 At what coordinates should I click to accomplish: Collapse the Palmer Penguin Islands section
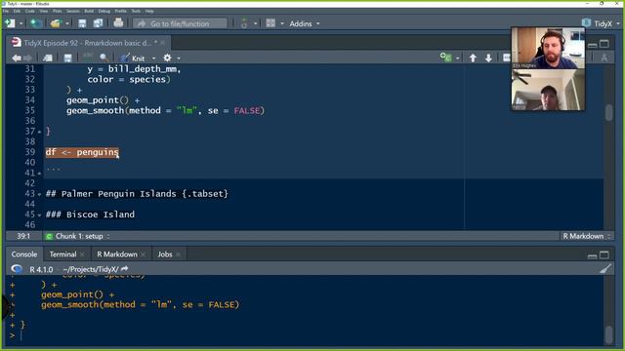pyautogui.click(x=39, y=194)
